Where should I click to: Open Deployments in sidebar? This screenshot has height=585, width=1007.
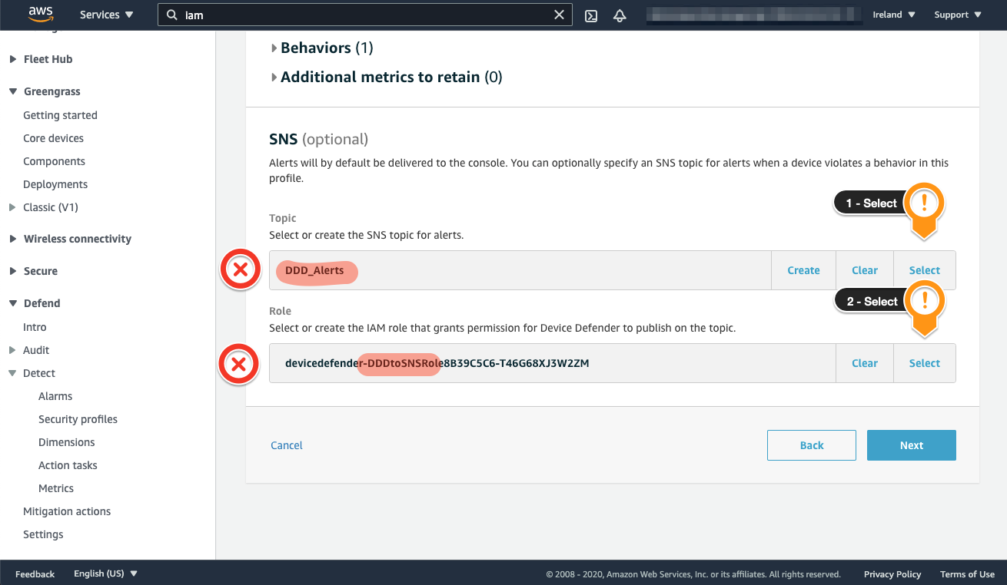click(x=55, y=184)
